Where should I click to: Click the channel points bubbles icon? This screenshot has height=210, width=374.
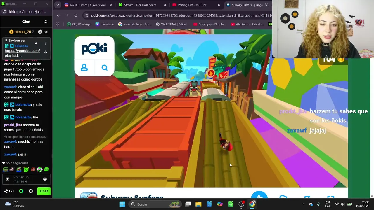6,191
